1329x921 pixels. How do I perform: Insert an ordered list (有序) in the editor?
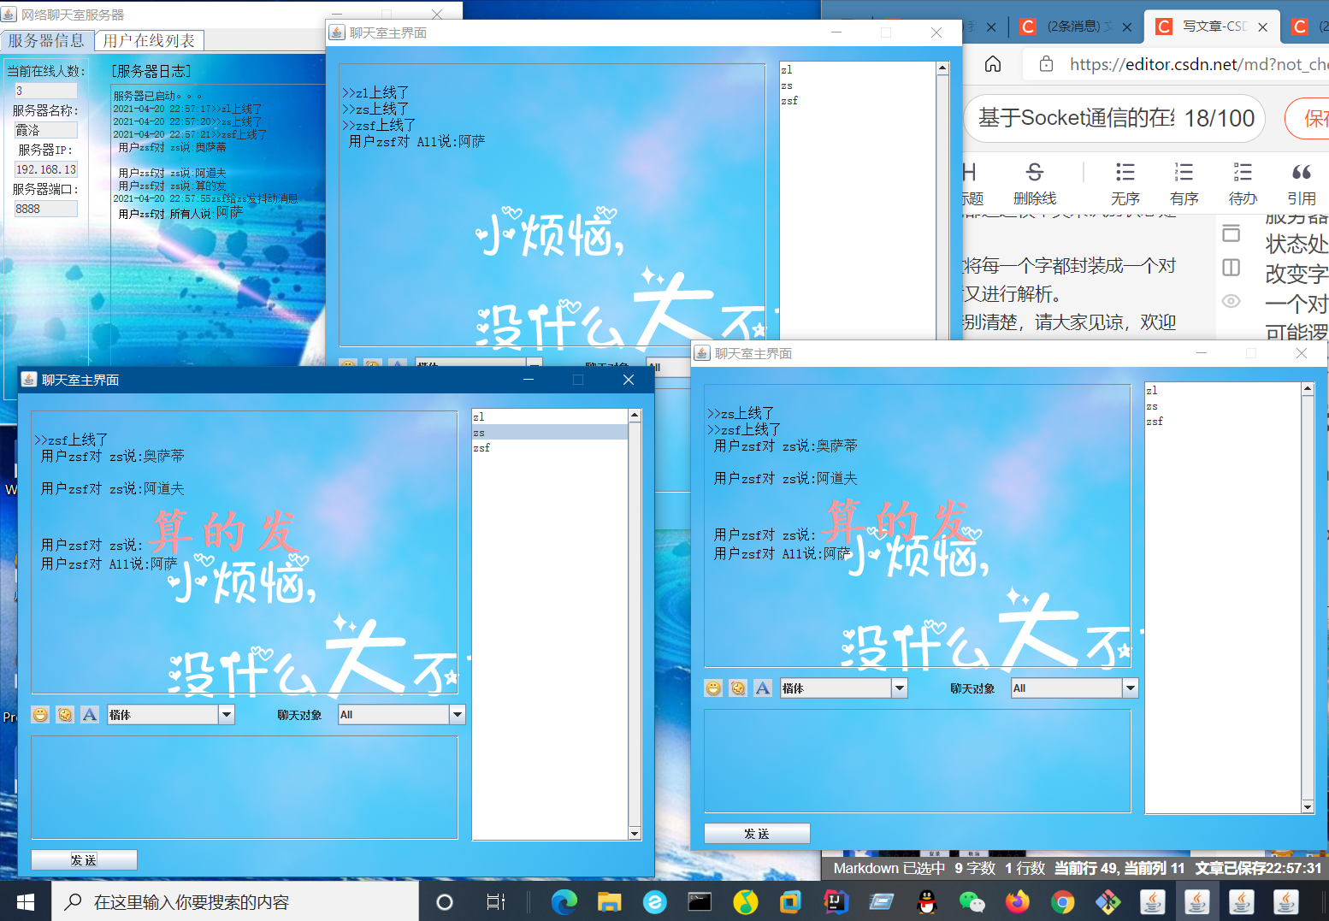click(1184, 174)
